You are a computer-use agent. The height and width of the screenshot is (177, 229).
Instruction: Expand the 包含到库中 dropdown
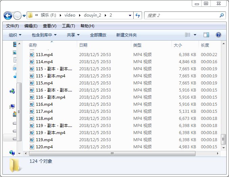[44, 35]
